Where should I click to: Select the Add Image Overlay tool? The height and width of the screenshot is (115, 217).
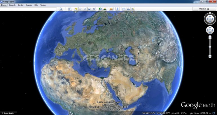(x=90, y=9)
